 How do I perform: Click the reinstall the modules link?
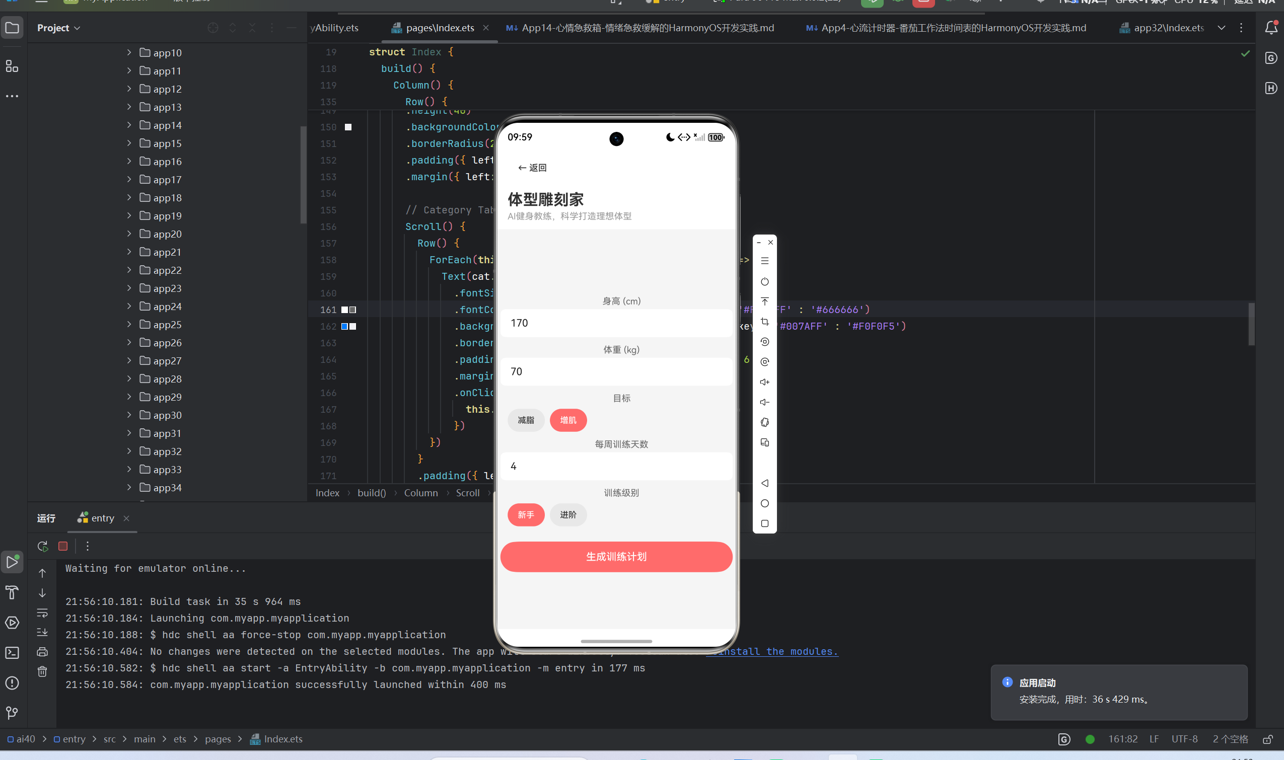(x=772, y=651)
